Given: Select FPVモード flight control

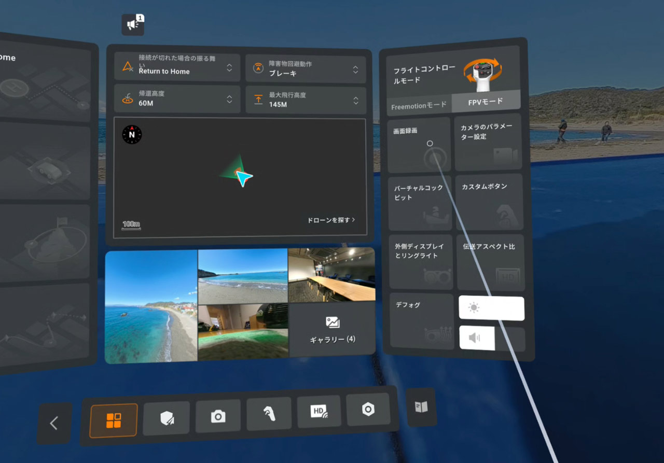Looking at the screenshot, I should pyautogui.click(x=486, y=102).
